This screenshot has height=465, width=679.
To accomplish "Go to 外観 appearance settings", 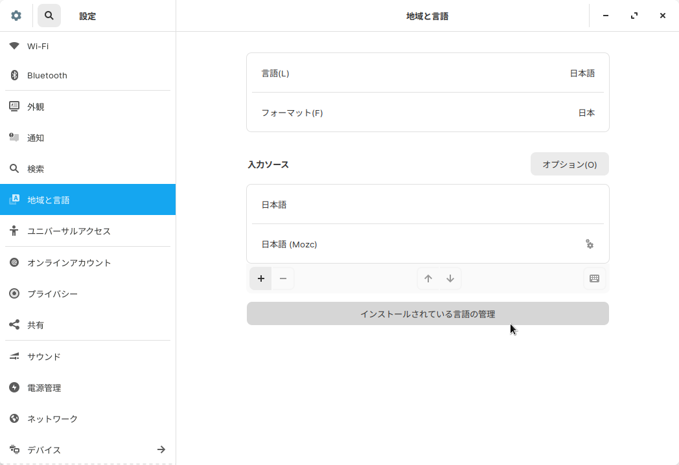I will [87, 107].
